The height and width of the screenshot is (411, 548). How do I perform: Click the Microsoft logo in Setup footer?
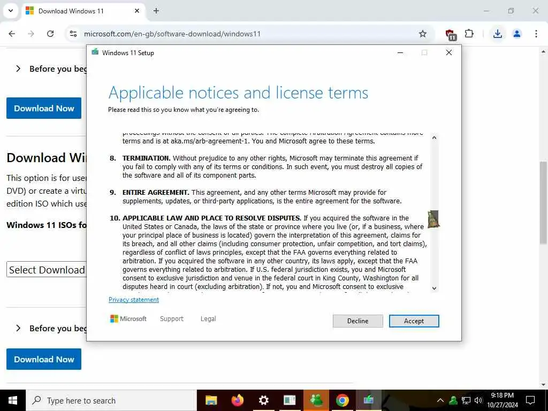128,319
